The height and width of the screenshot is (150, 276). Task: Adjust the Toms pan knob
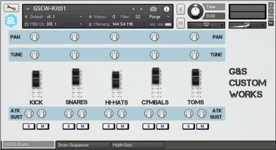coord(194,37)
